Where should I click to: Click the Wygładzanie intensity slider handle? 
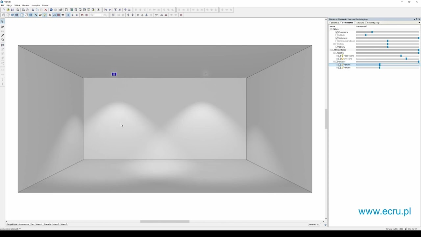[372, 32]
